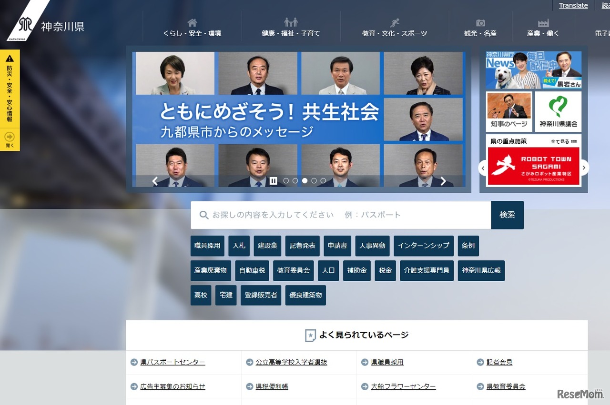Open the 県教育委員会 link
This screenshot has height=405, width=610.
(x=506, y=386)
